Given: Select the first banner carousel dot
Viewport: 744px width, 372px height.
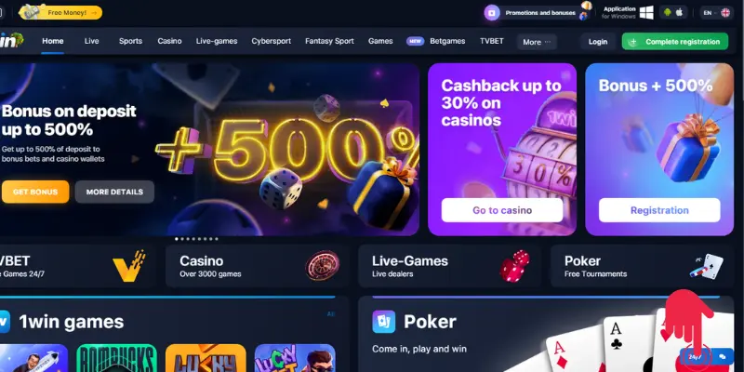Looking at the screenshot, I should (x=177, y=239).
